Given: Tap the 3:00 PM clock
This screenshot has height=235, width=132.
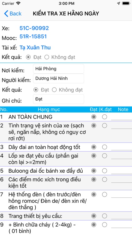Looking at the screenshot, I should coord(66,3).
